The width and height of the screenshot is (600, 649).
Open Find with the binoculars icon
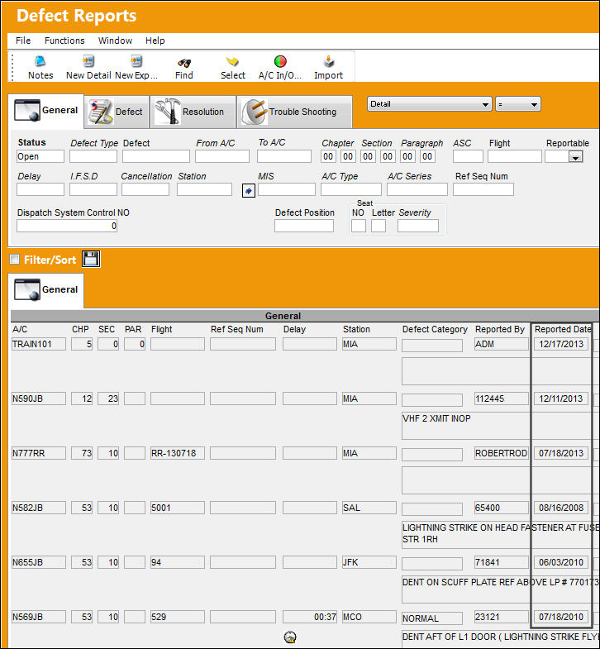coord(184,63)
